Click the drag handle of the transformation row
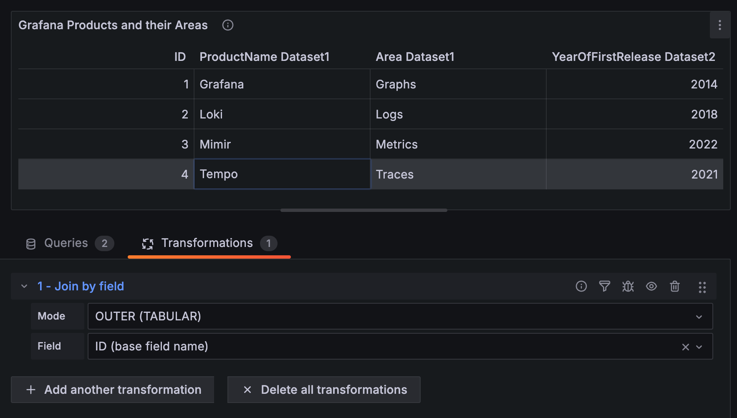The width and height of the screenshot is (737, 418). pos(702,287)
